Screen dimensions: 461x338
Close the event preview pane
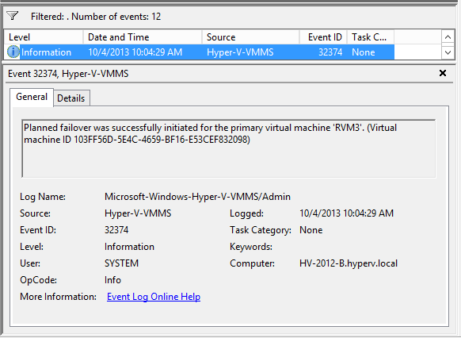(x=443, y=73)
